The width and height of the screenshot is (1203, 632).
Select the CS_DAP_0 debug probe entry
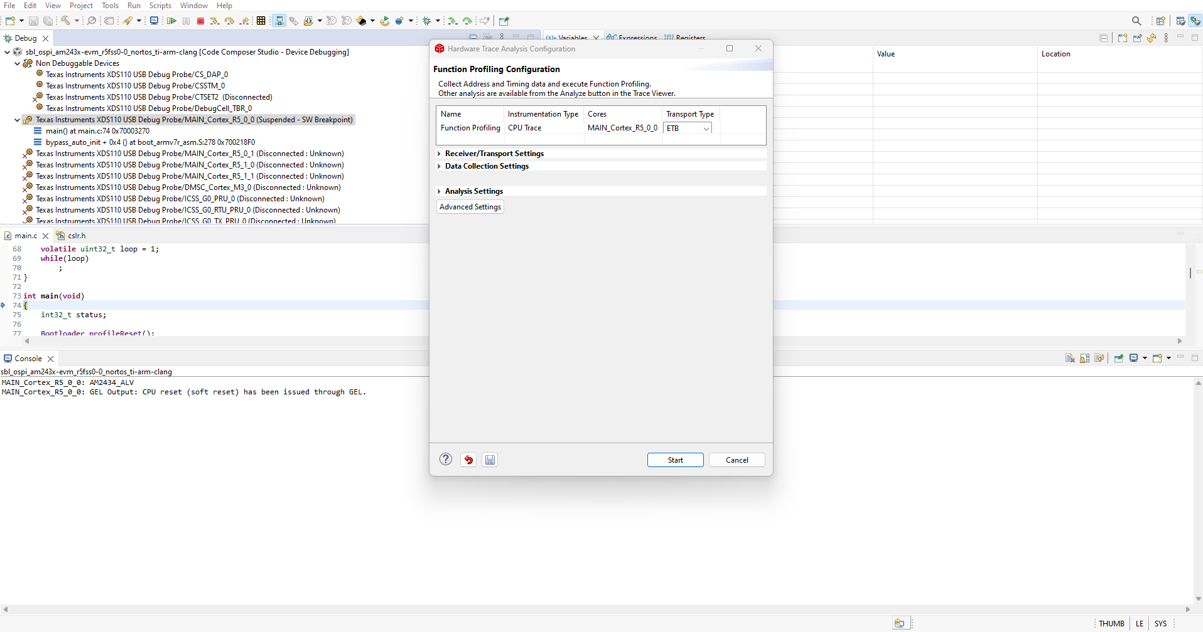137,75
